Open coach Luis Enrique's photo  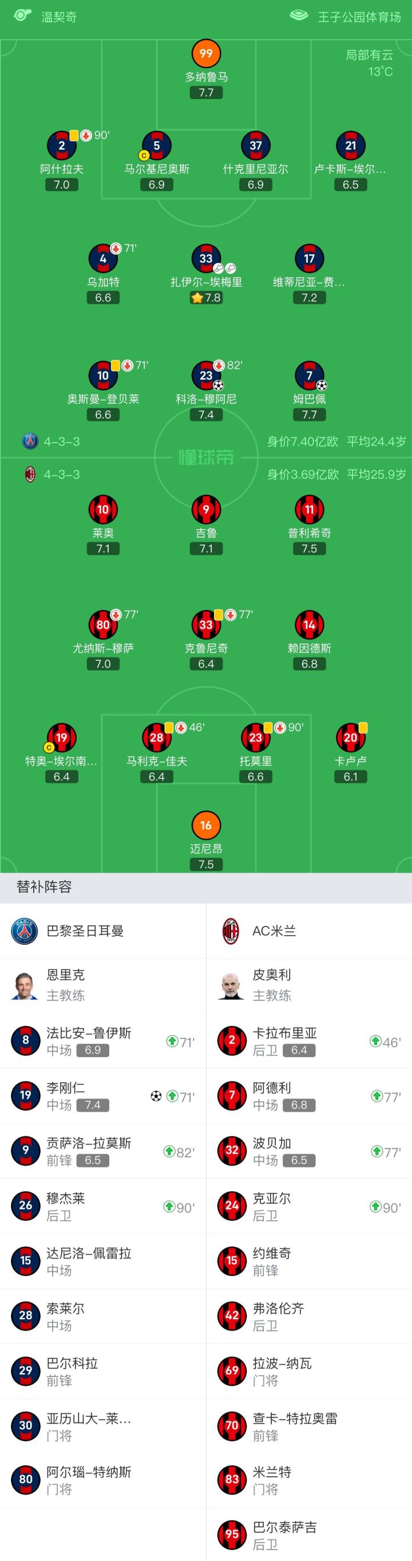tap(25, 985)
